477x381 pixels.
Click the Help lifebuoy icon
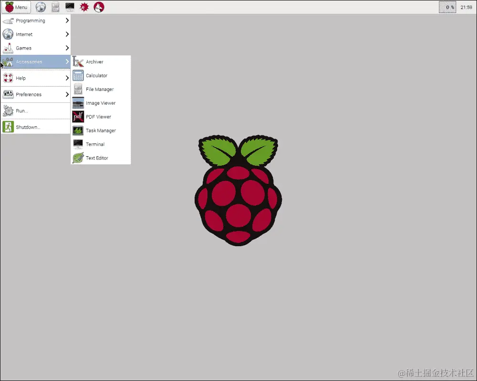(8, 78)
